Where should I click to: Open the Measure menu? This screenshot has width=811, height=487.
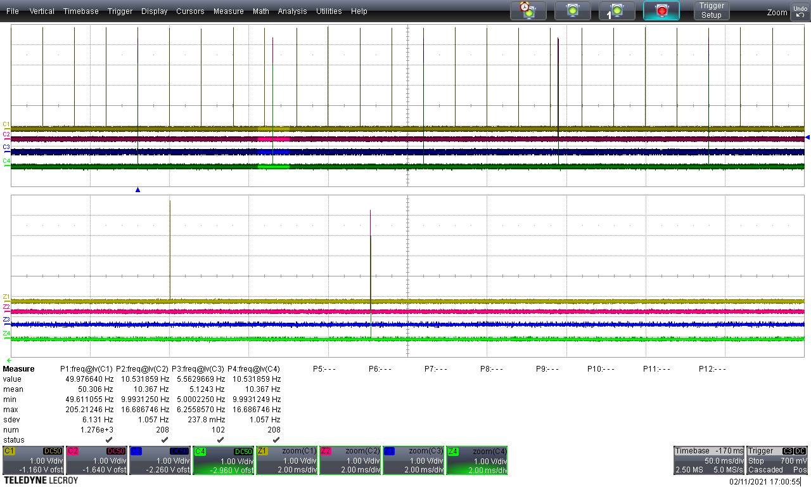pos(228,11)
